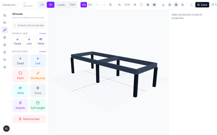Image resolution: width=217 pixels, height=135 pixels.
Task: Zoom out with the minus magnifier
Action: click(119, 5)
